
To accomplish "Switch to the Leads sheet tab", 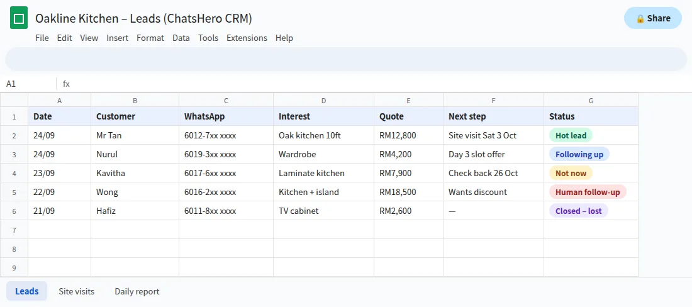I will (x=26, y=291).
